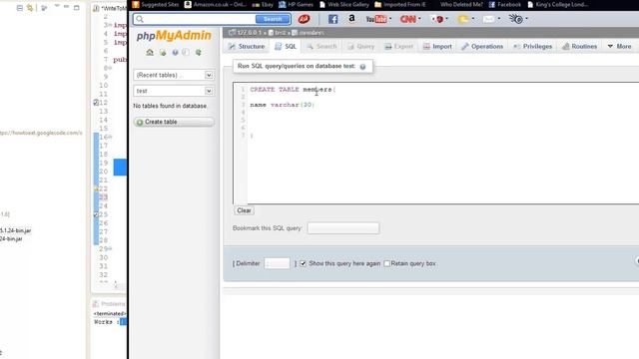Click the Eclipse marker on line 25

(96, 214)
